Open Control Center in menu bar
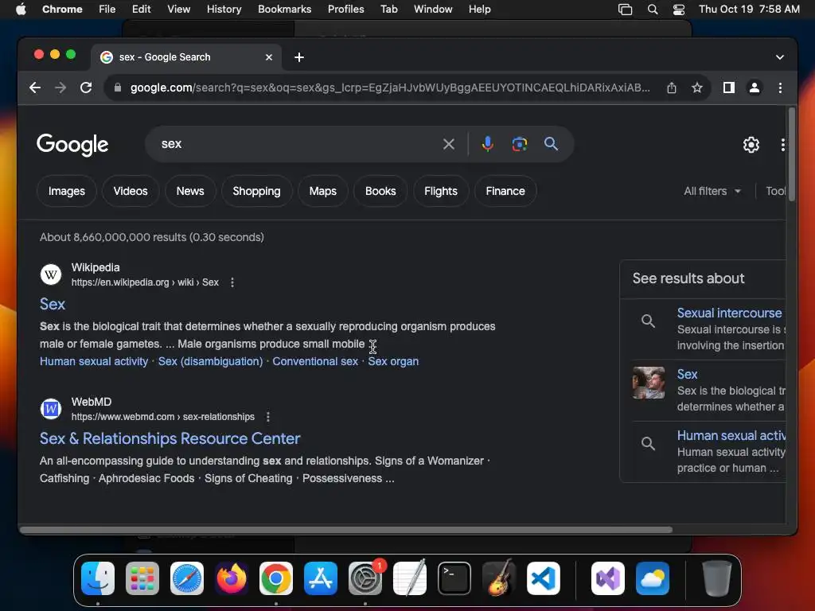 point(679,10)
